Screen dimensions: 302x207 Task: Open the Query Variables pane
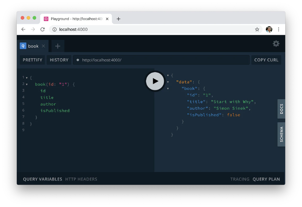42,179
